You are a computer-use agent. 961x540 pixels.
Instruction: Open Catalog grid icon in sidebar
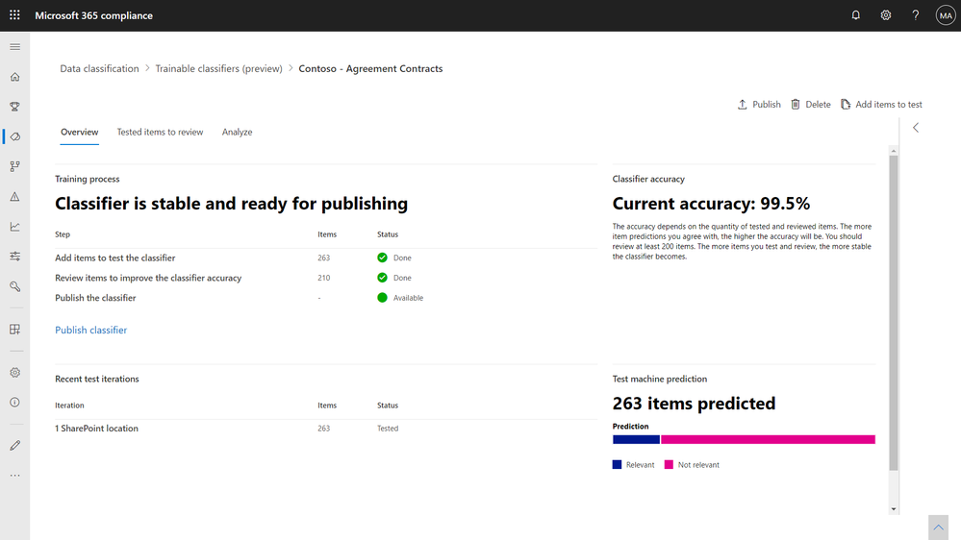point(14,330)
